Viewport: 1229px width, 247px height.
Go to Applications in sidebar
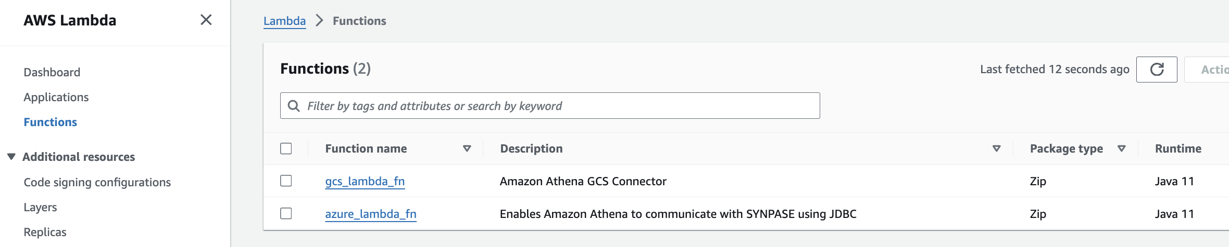pyautogui.click(x=56, y=97)
